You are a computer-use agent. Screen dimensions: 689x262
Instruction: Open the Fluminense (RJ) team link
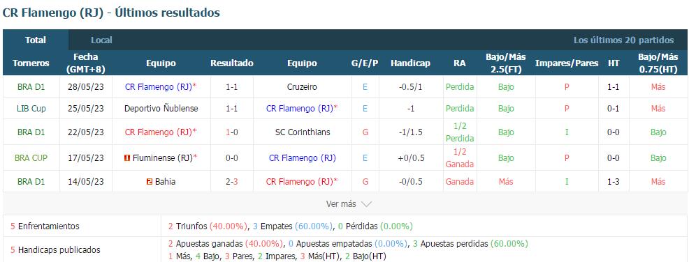(x=163, y=157)
